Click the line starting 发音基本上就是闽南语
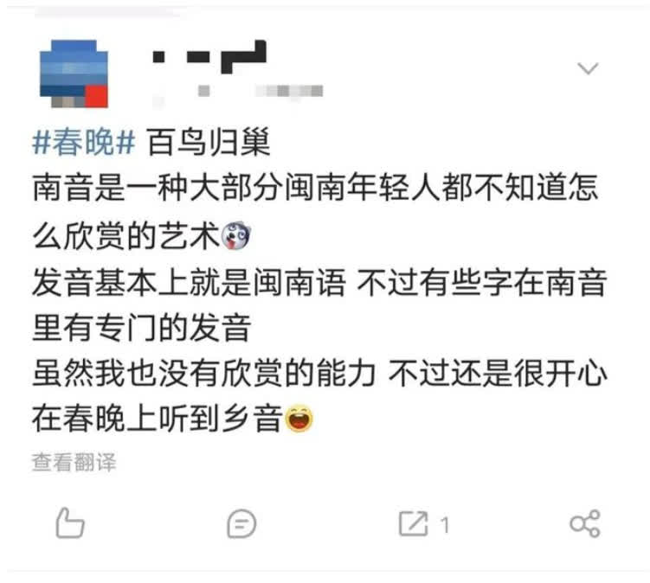This screenshot has width=650, height=583. click(x=319, y=283)
